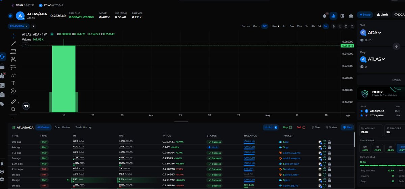Set chart interval to 1d
405x189 pixels.
319,26
